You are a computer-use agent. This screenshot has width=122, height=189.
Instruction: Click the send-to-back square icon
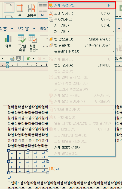[51, 45]
